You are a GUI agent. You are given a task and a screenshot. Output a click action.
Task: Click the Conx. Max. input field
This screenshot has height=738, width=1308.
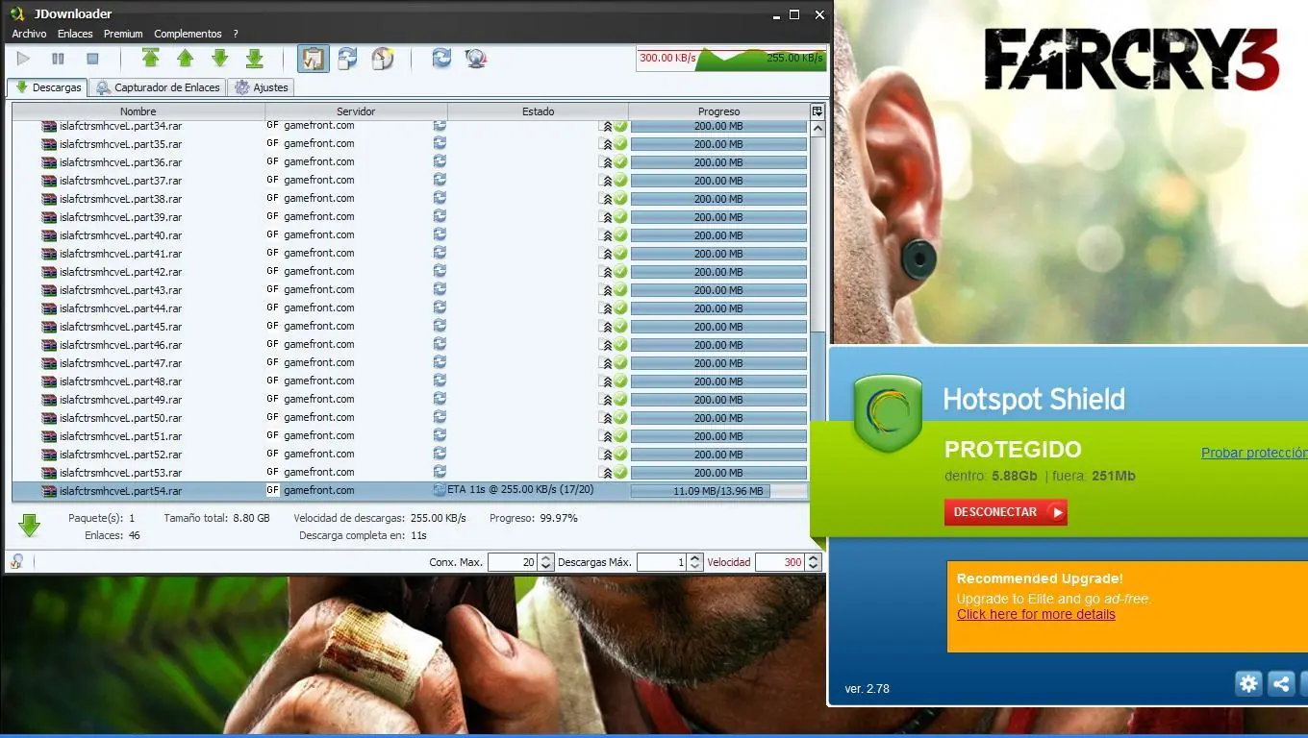point(513,562)
